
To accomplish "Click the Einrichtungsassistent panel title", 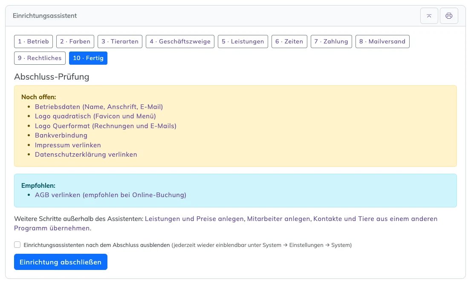I will click(45, 16).
